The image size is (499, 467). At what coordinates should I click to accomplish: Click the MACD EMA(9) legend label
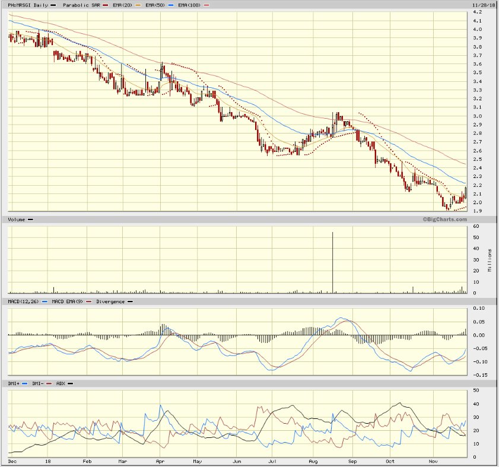point(67,301)
